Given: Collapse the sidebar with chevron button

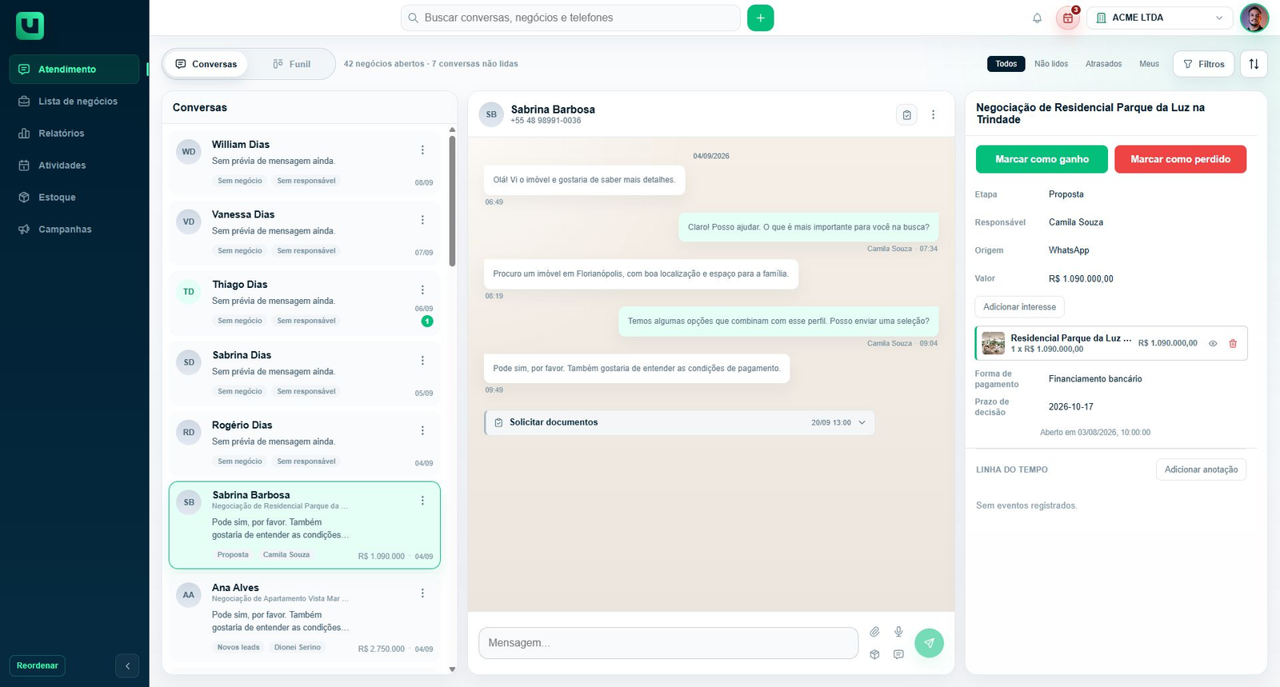Looking at the screenshot, I should pos(127,665).
